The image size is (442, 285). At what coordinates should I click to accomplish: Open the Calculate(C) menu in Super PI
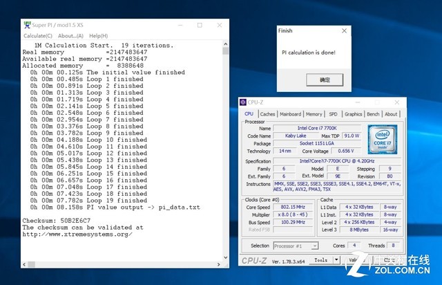38,36
